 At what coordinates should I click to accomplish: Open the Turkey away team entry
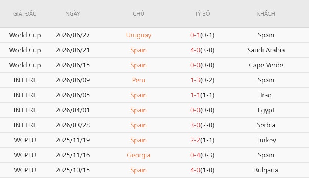coord(266,140)
